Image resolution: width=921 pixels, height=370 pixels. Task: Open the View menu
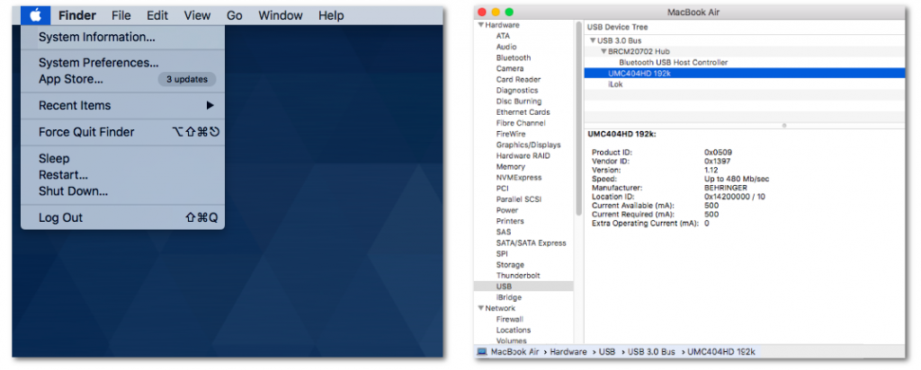click(x=197, y=16)
